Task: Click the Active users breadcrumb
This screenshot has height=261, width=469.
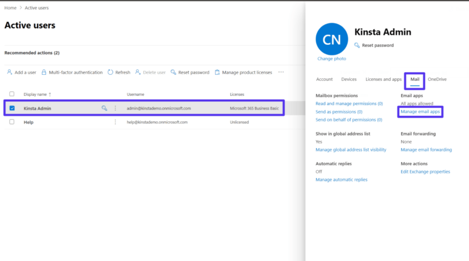Action: 37,8
